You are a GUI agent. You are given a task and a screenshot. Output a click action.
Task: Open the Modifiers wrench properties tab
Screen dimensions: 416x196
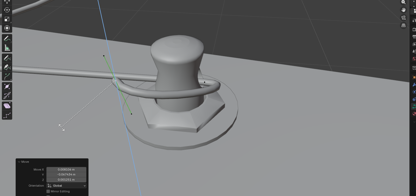[414, 85]
